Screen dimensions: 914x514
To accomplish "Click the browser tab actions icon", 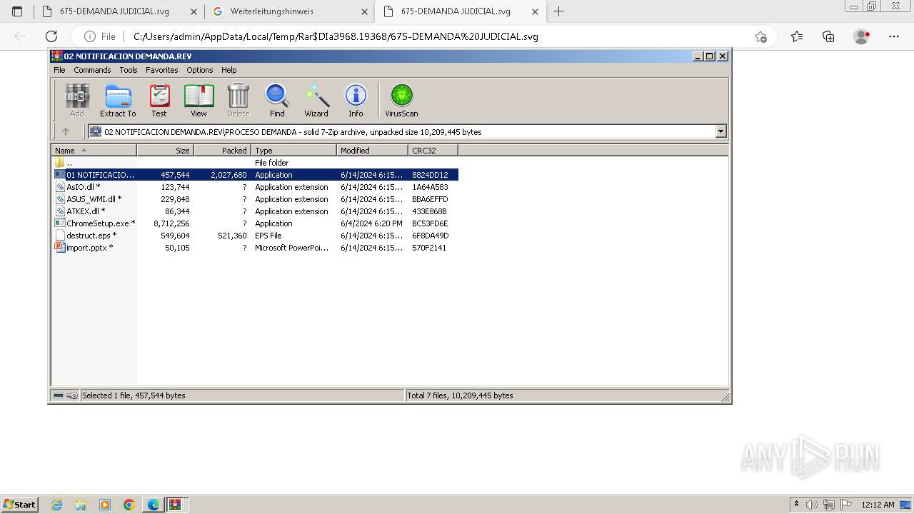I will (x=17, y=11).
